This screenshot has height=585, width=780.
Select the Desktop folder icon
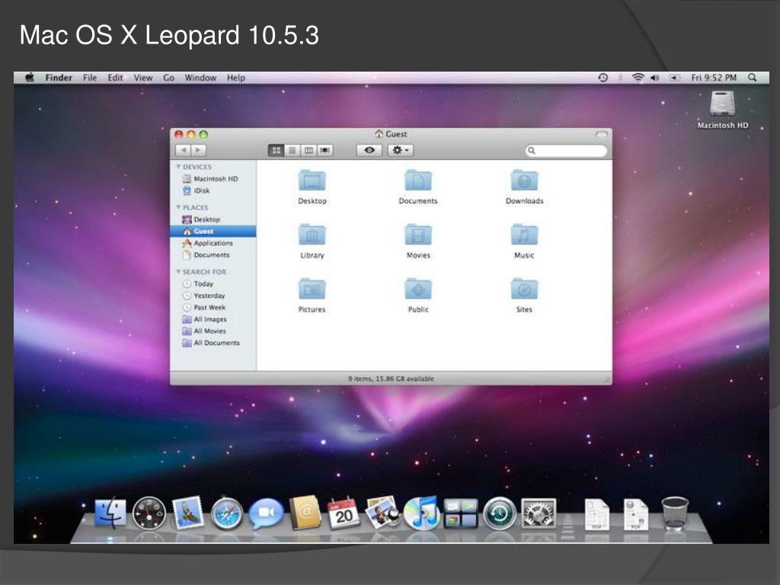pos(312,181)
